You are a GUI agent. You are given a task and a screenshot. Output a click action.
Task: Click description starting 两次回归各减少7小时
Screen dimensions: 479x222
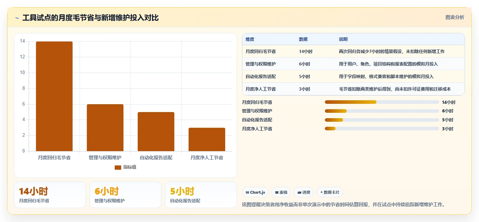[x=392, y=52]
